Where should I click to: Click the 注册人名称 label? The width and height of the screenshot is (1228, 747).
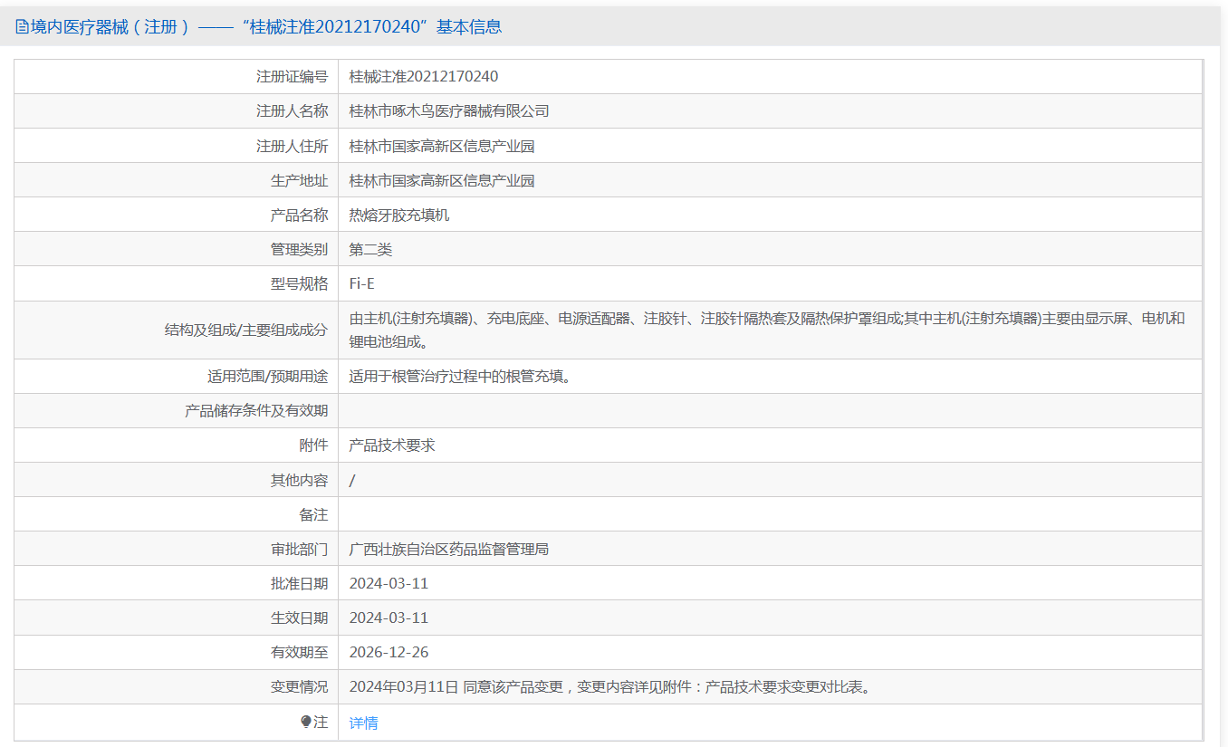(x=292, y=111)
